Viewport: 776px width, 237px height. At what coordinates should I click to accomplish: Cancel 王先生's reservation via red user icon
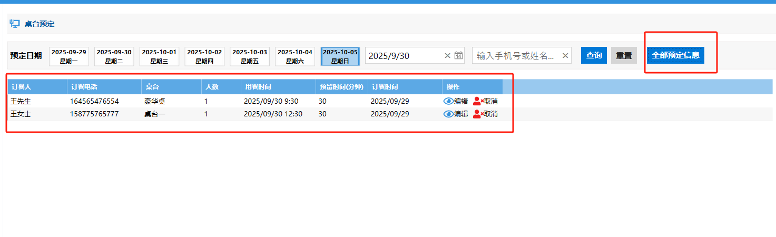click(478, 101)
